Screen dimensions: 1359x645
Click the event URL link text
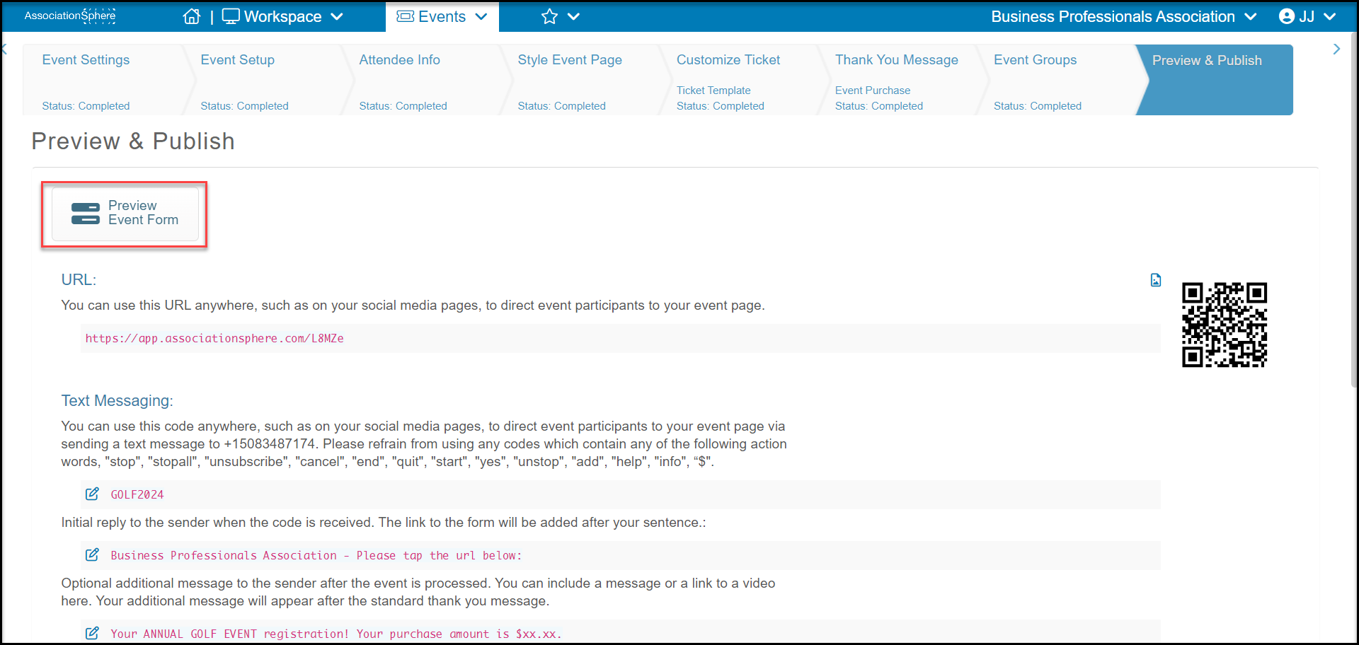(x=214, y=338)
